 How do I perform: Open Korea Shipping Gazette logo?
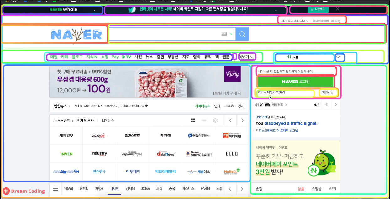pos(198,154)
